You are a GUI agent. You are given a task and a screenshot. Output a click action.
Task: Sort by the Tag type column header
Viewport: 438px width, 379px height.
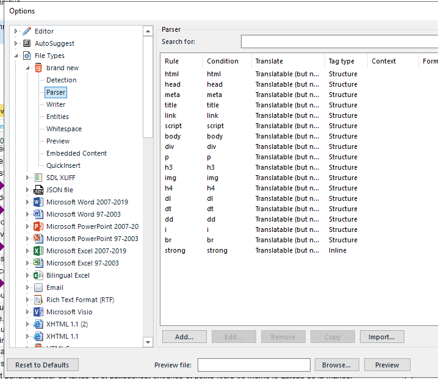[346, 61]
